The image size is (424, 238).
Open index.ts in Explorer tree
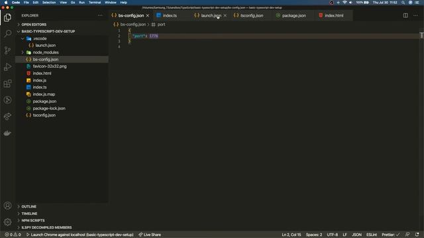click(x=40, y=87)
